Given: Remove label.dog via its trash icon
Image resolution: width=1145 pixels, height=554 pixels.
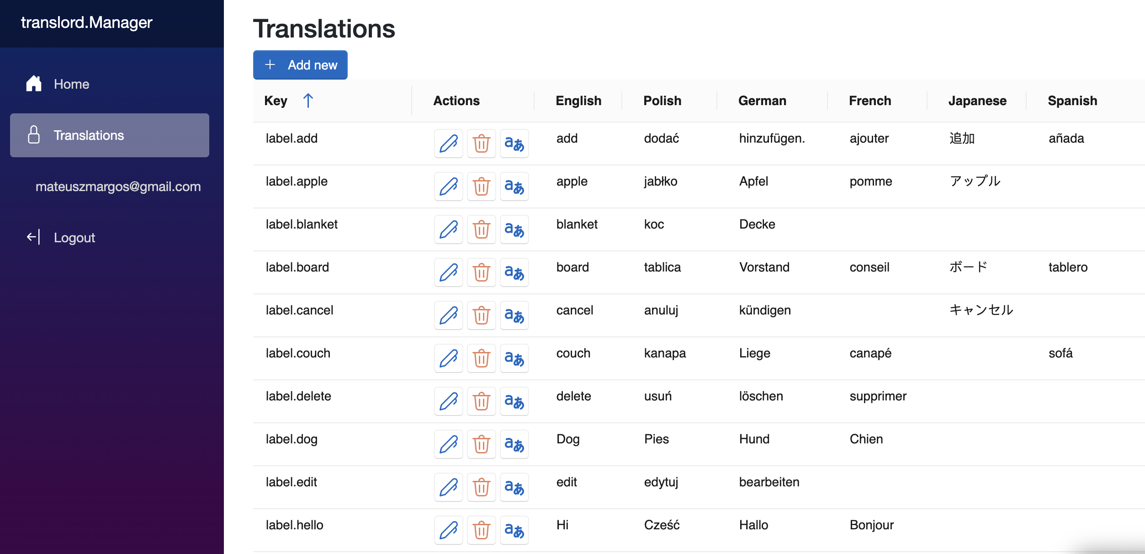Looking at the screenshot, I should click(x=481, y=444).
